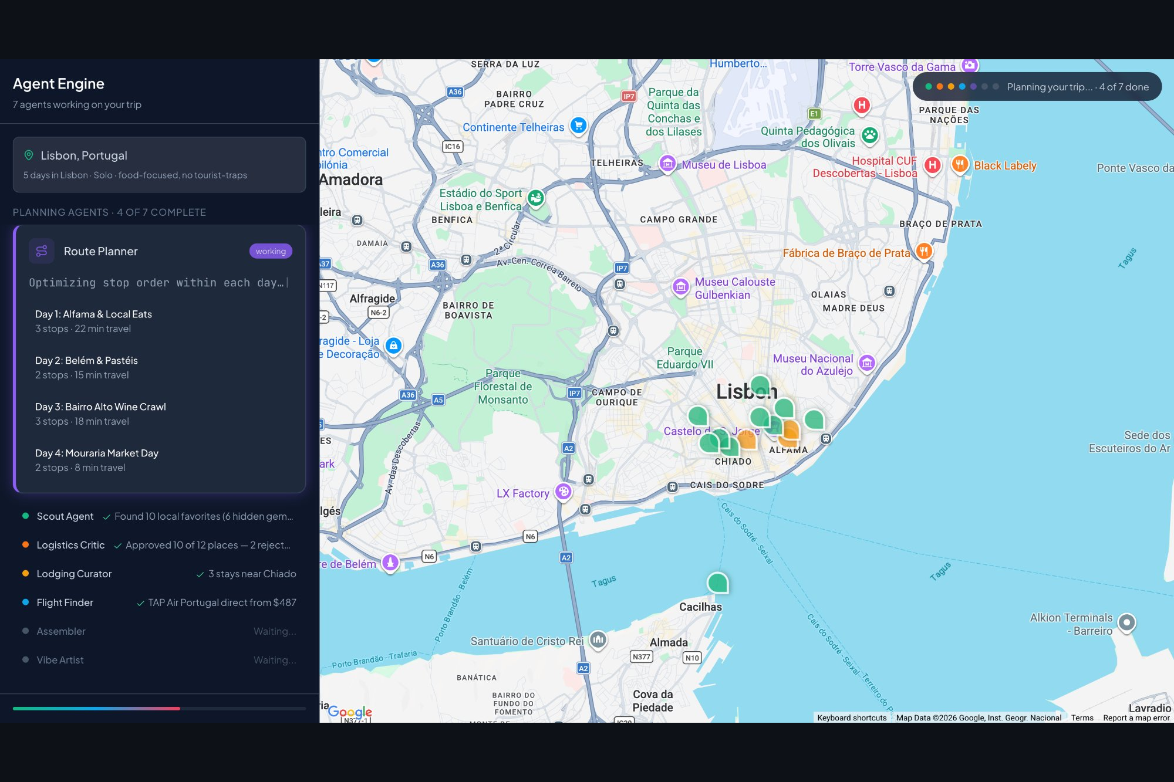Click the Quinta Pedagógica dos Olivais paw icon

[x=869, y=136]
